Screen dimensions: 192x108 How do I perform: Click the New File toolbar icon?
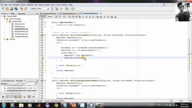point(3,9)
